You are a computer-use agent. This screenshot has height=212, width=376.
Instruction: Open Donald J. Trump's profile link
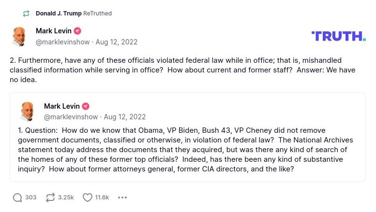point(59,14)
